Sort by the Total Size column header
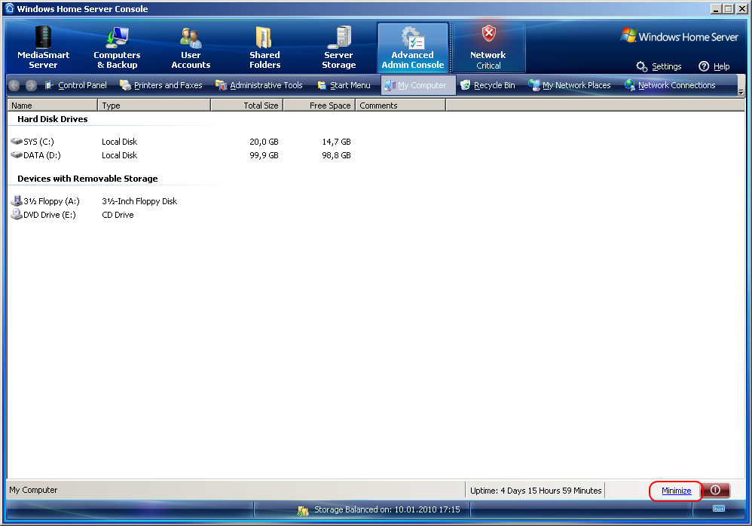 pos(247,105)
